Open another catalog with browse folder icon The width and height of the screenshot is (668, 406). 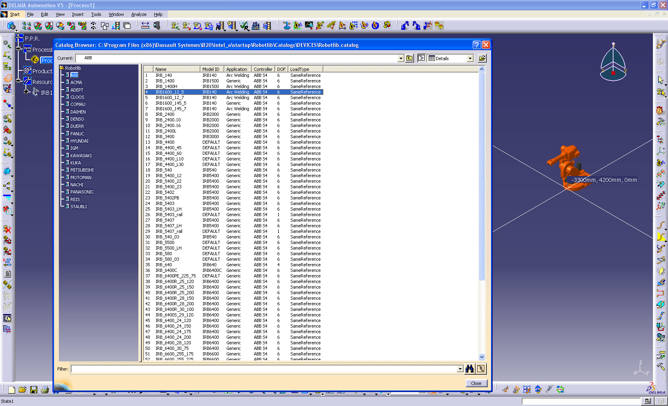[482, 58]
